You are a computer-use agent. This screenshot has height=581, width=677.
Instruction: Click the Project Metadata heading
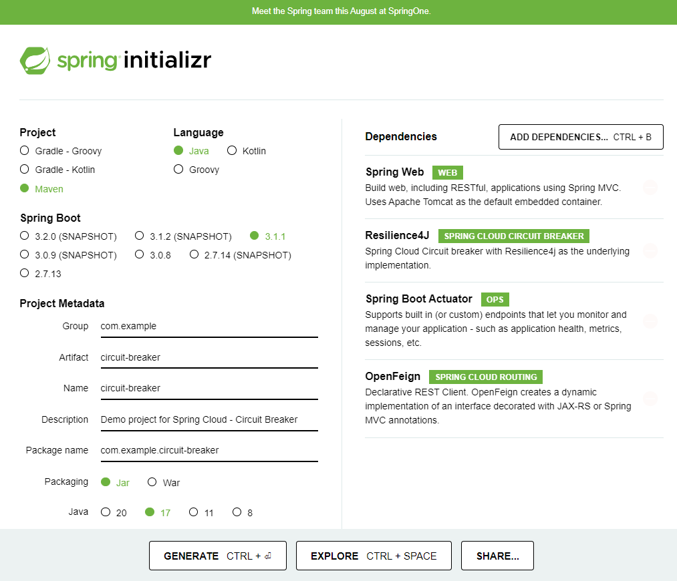62,304
